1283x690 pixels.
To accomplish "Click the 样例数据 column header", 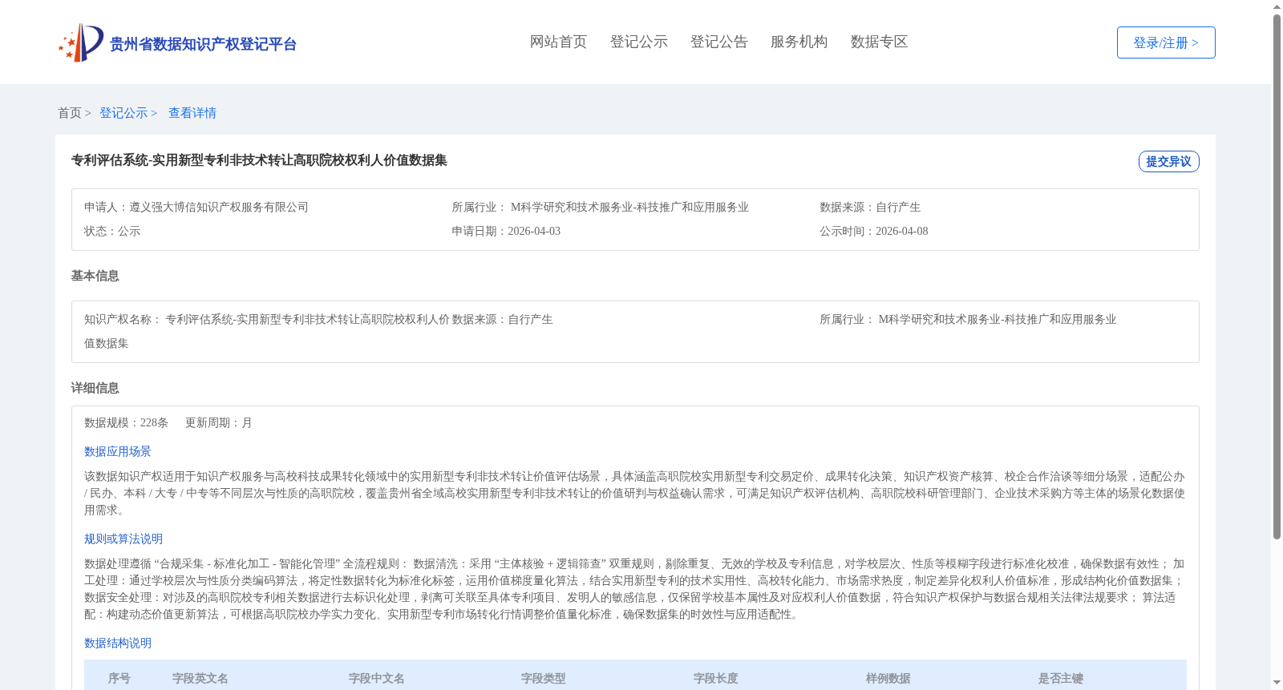I will coord(888,678).
